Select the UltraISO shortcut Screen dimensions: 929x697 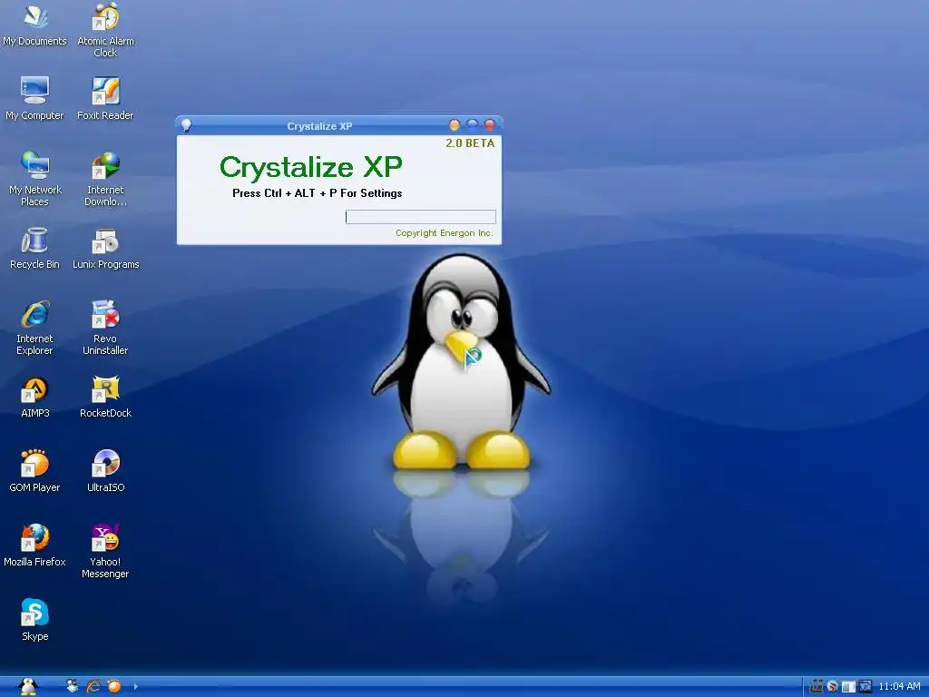pos(105,471)
